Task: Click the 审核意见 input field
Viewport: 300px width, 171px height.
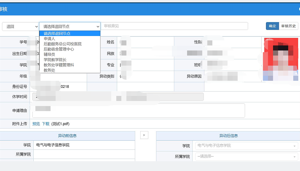Action: pos(174,26)
